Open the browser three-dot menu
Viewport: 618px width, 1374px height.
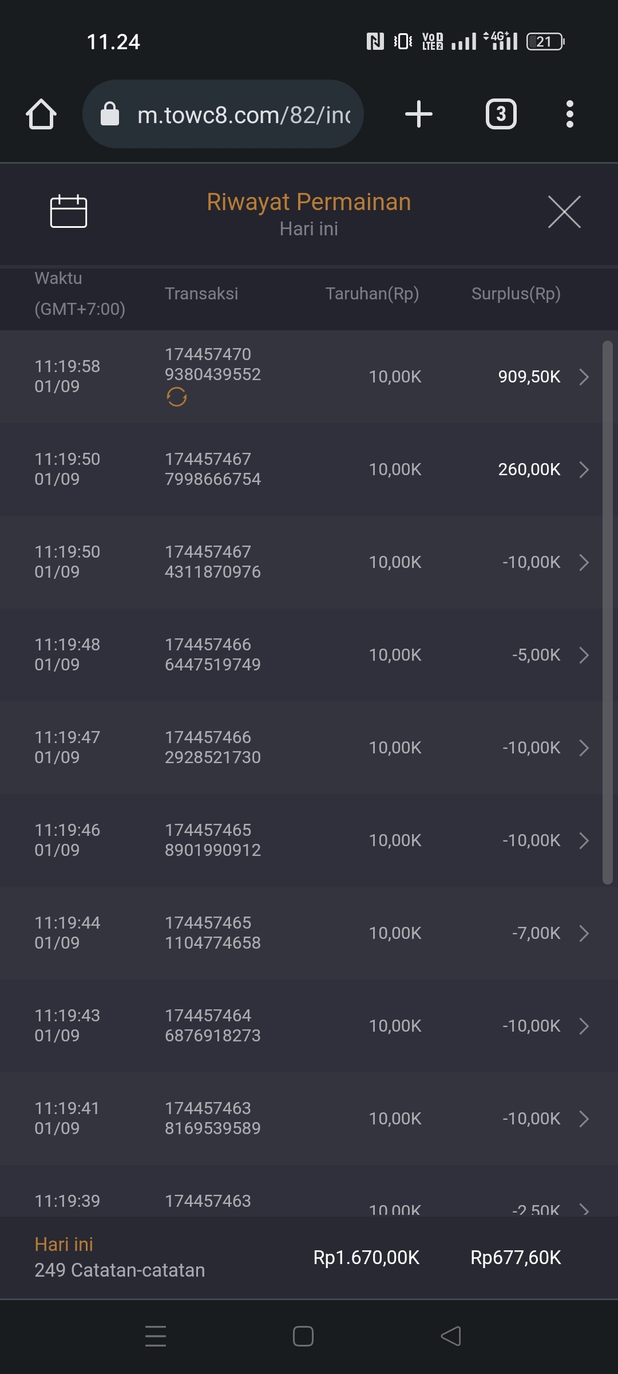tap(569, 114)
